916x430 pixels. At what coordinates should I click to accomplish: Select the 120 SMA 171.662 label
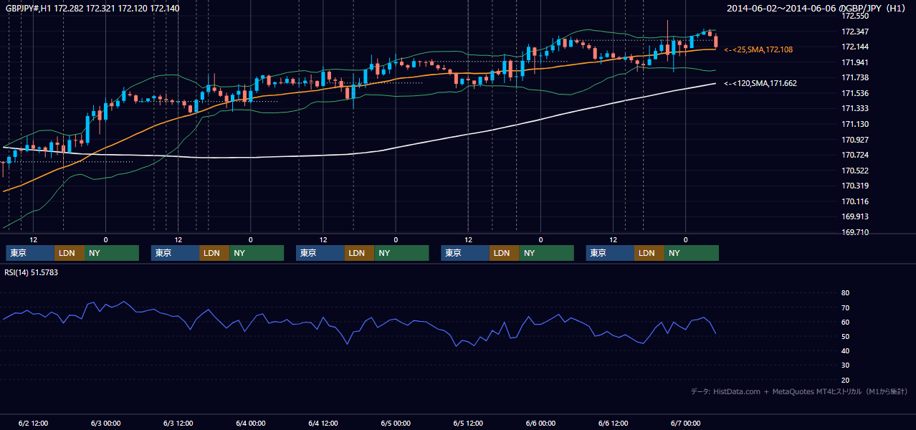pyautogui.click(x=760, y=83)
